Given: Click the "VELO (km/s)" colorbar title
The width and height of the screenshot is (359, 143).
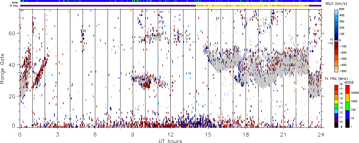Looking at the screenshot, I should tap(337, 3).
